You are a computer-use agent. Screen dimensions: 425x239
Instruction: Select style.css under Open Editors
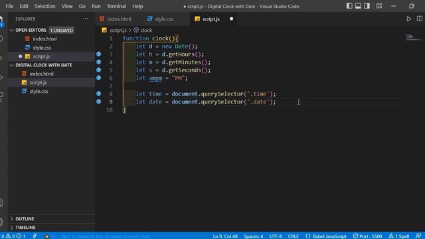click(52, 48)
